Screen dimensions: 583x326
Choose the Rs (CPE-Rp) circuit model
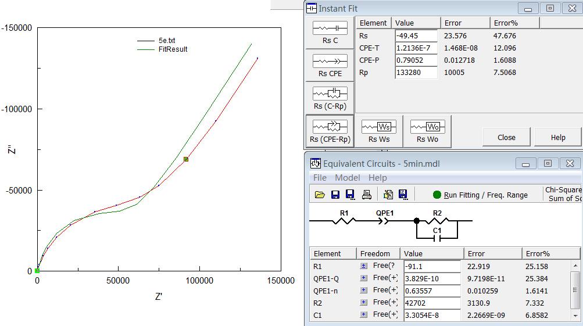tap(330, 131)
